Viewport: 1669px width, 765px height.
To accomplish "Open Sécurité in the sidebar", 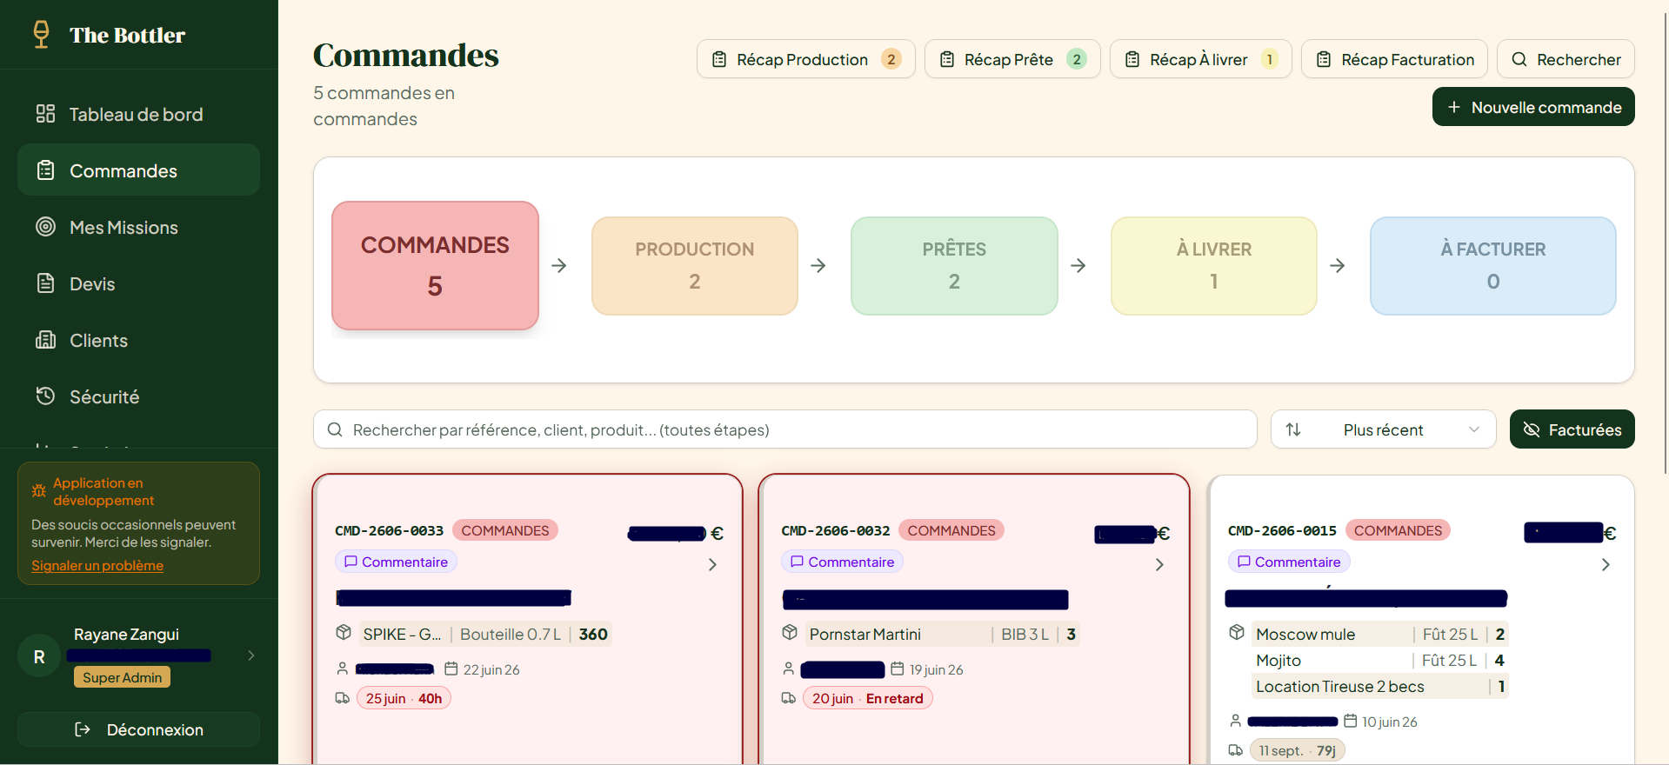I will [139, 396].
